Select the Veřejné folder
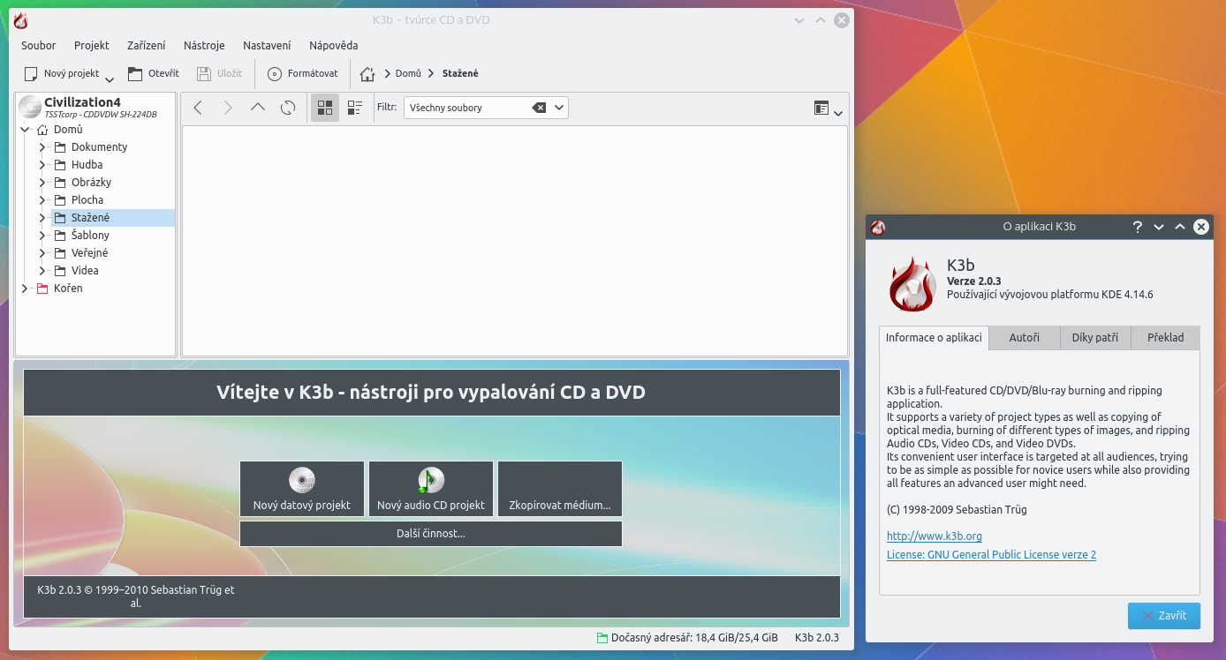Viewport: 1226px width, 660px height. click(89, 253)
